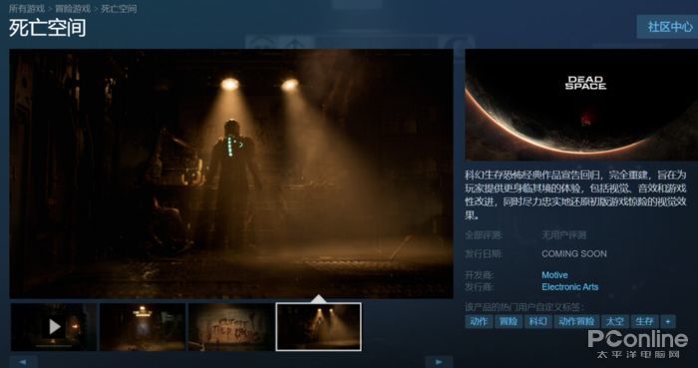Open the 社区中心 community hub button
The height and width of the screenshot is (368, 698).
point(669,27)
